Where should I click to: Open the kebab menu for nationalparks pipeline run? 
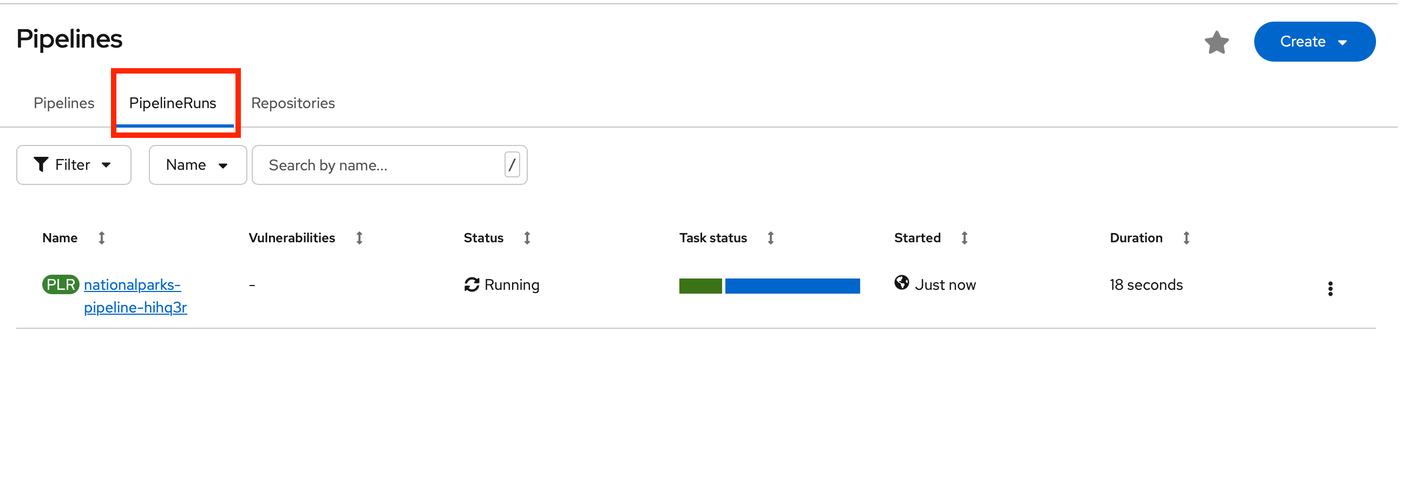[1329, 289]
